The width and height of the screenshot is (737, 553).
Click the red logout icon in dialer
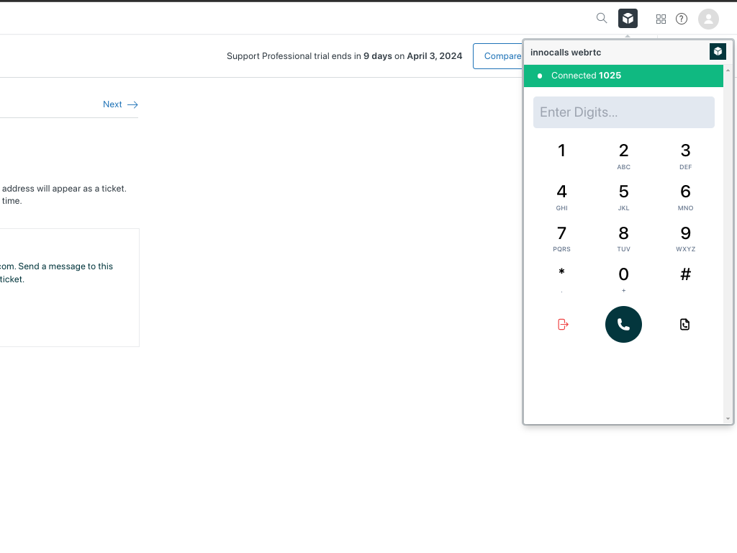tap(563, 325)
